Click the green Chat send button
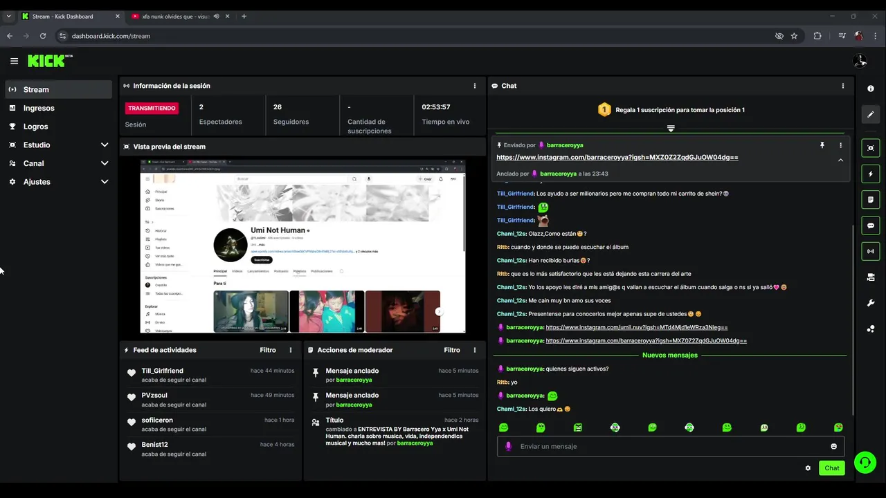The height and width of the screenshot is (498, 886). (831, 468)
